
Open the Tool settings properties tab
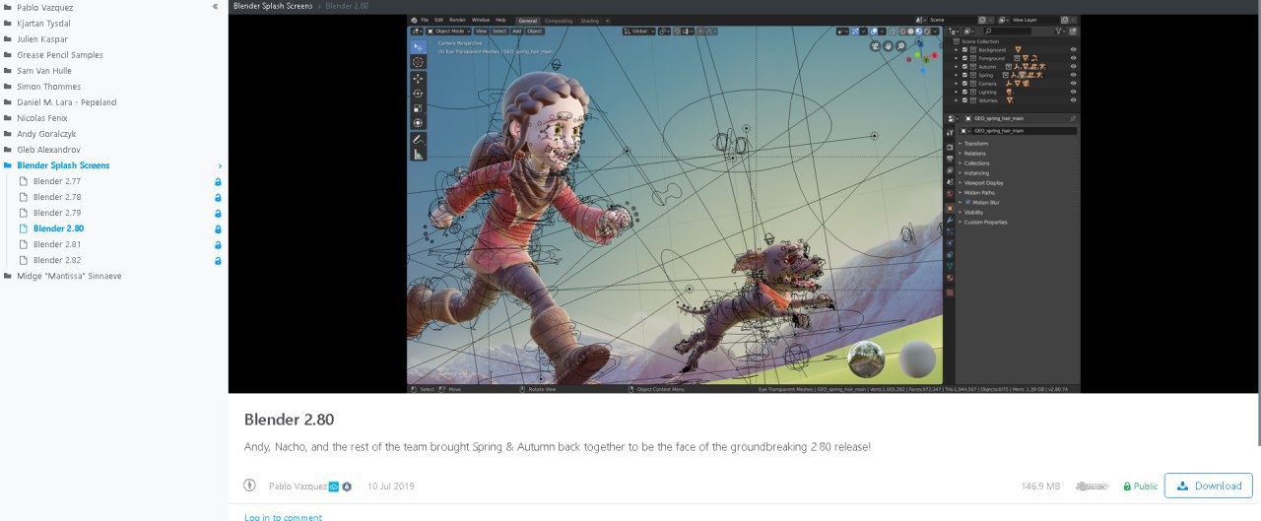(x=950, y=132)
